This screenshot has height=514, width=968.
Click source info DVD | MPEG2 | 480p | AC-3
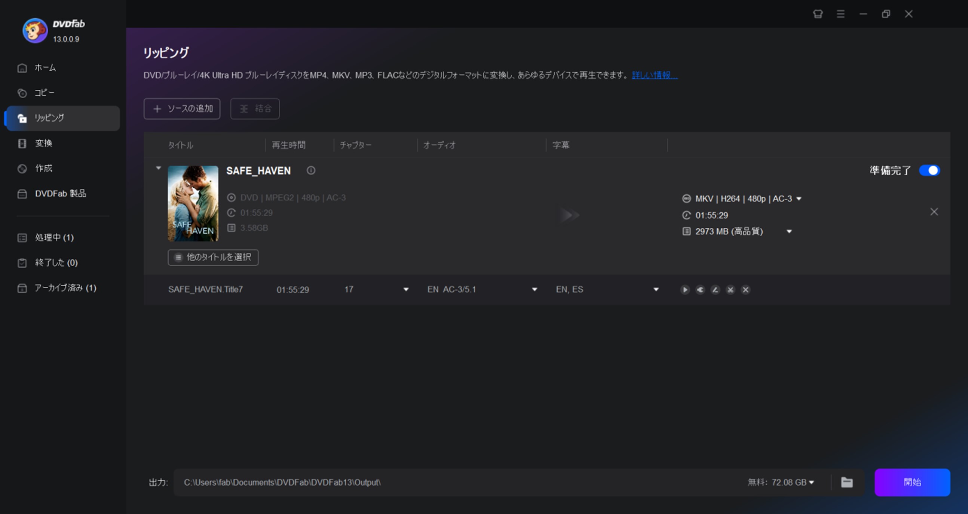coord(293,197)
